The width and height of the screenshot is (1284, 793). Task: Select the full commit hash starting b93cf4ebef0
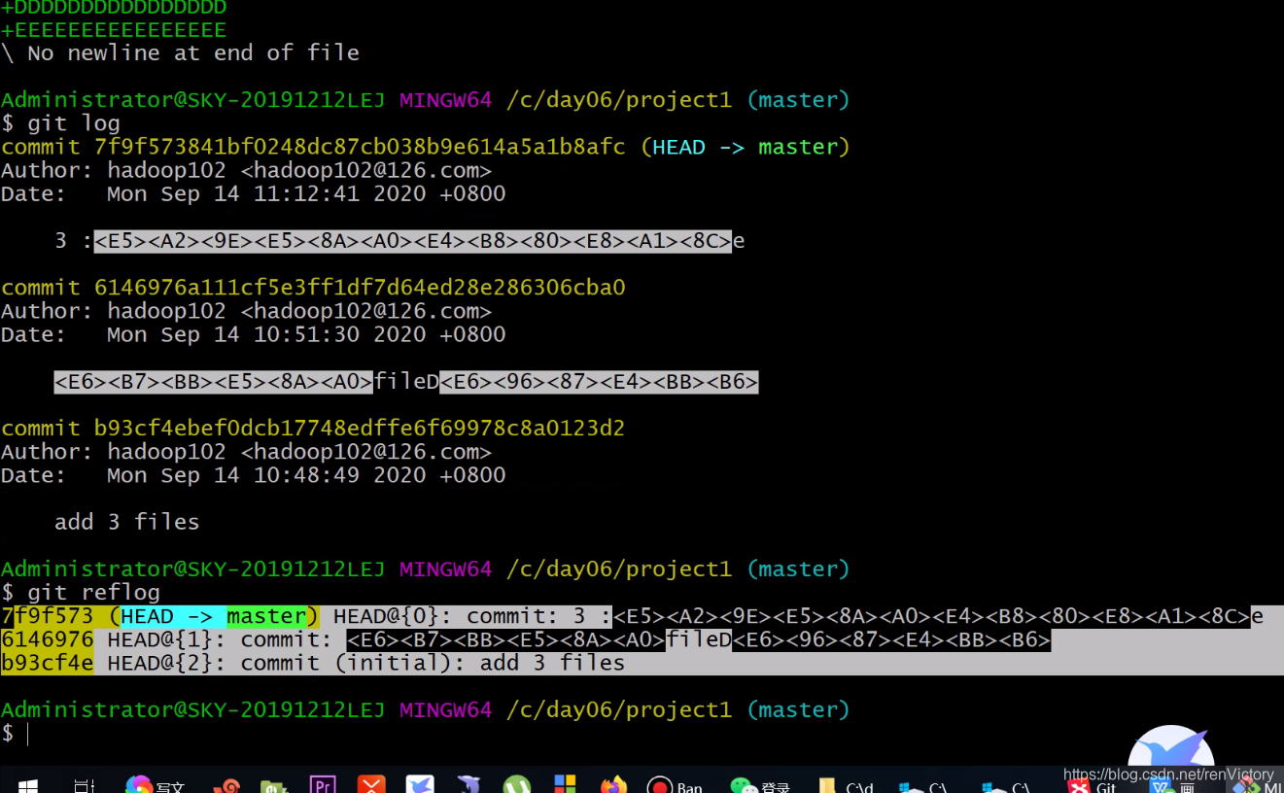click(360, 429)
